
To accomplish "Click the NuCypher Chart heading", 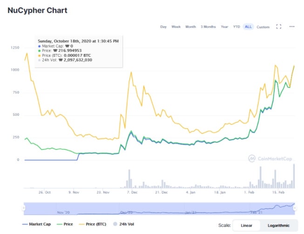I will click(37, 10).
